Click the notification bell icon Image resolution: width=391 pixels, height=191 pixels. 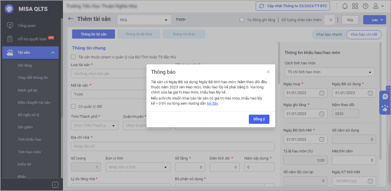coord(345,6)
